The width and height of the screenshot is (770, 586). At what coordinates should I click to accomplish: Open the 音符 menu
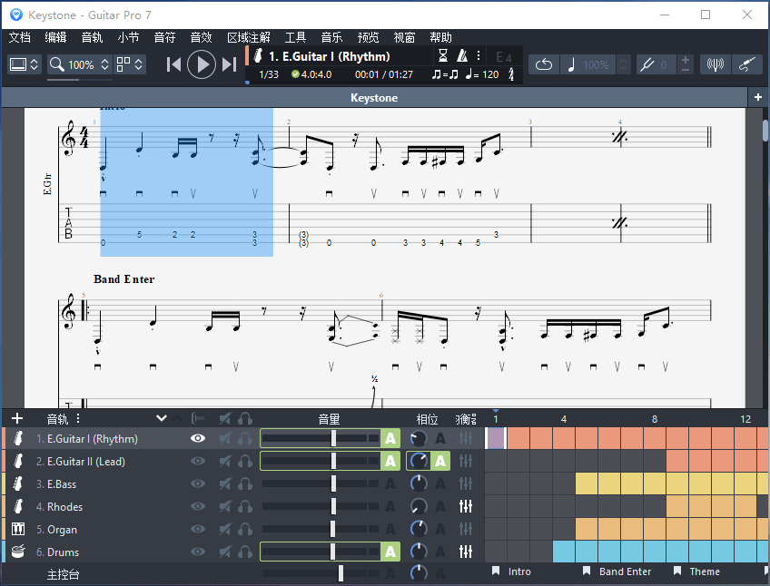click(164, 37)
